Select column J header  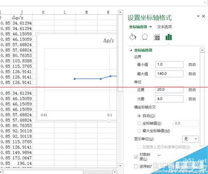coord(22,12)
